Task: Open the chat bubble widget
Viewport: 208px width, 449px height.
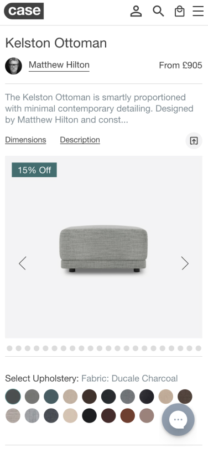Action: (178, 420)
